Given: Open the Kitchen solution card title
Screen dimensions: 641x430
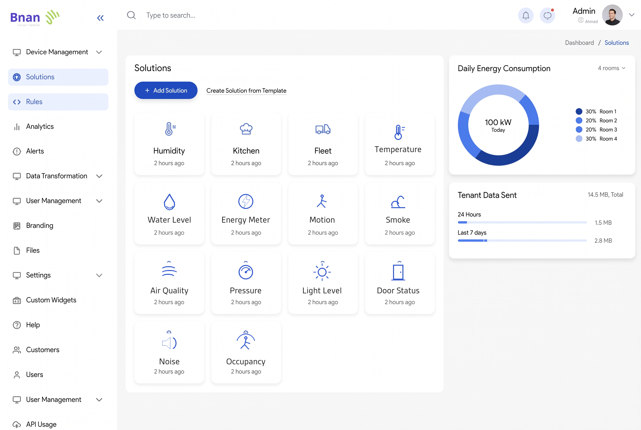Looking at the screenshot, I should click(x=246, y=151).
